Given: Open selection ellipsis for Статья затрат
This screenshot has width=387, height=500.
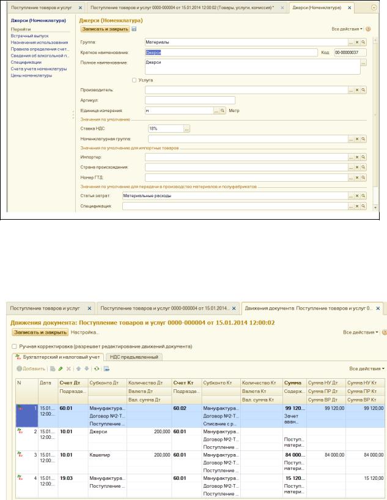Looking at the screenshot, I should pos(351,196).
